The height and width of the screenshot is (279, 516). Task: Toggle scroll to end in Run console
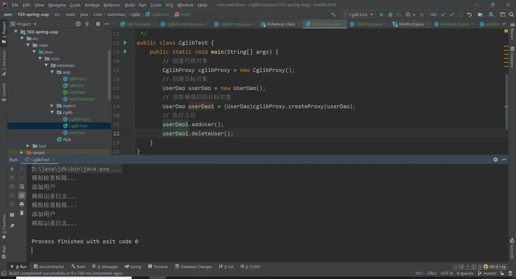[x=21, y=195]
